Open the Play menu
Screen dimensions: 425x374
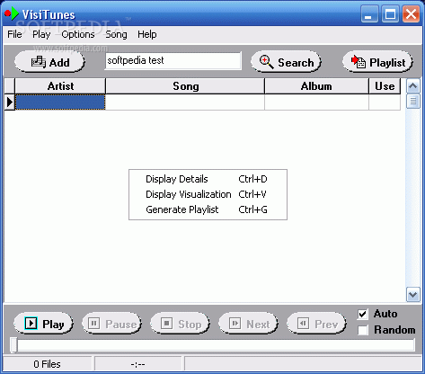pyautogui.click(x=41, y=34)
